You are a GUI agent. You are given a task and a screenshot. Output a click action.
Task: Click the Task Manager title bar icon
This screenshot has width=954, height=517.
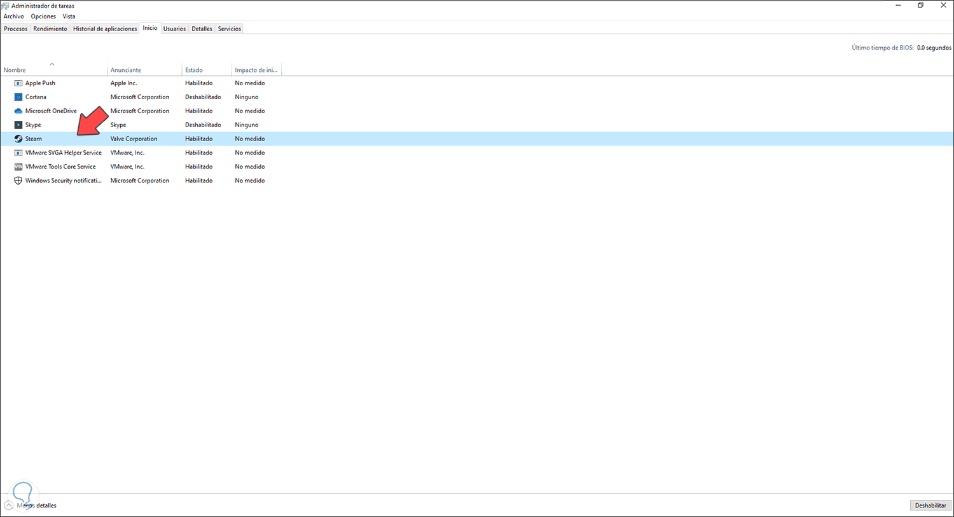coord(6,6)
